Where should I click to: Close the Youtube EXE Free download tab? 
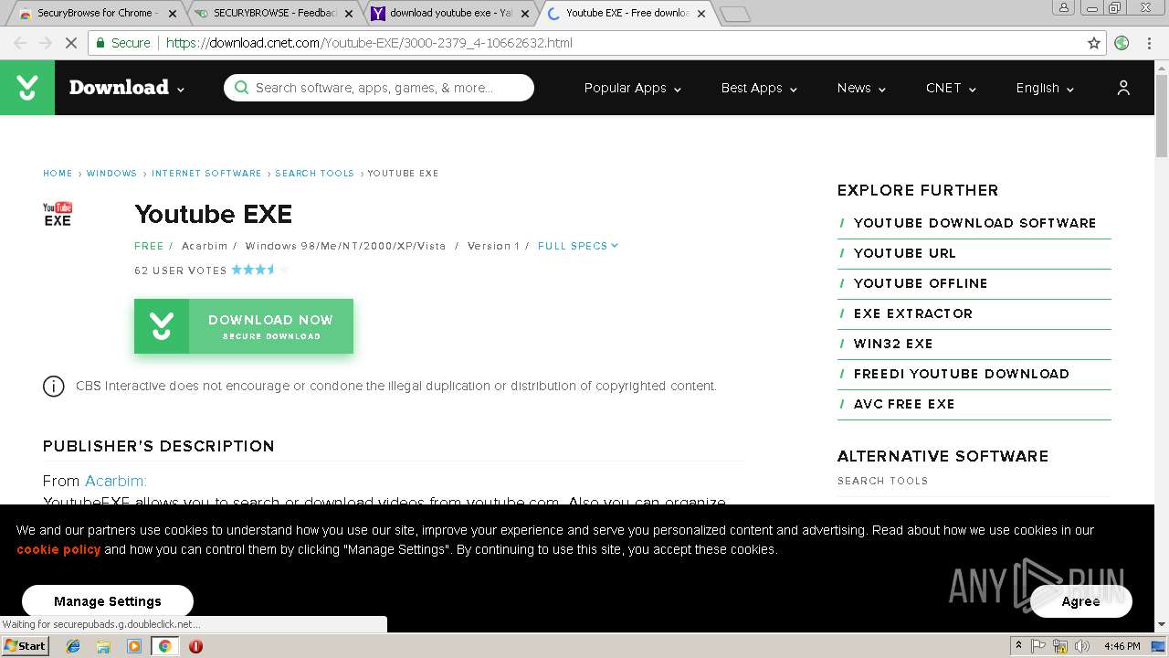[x=700, y=14]
